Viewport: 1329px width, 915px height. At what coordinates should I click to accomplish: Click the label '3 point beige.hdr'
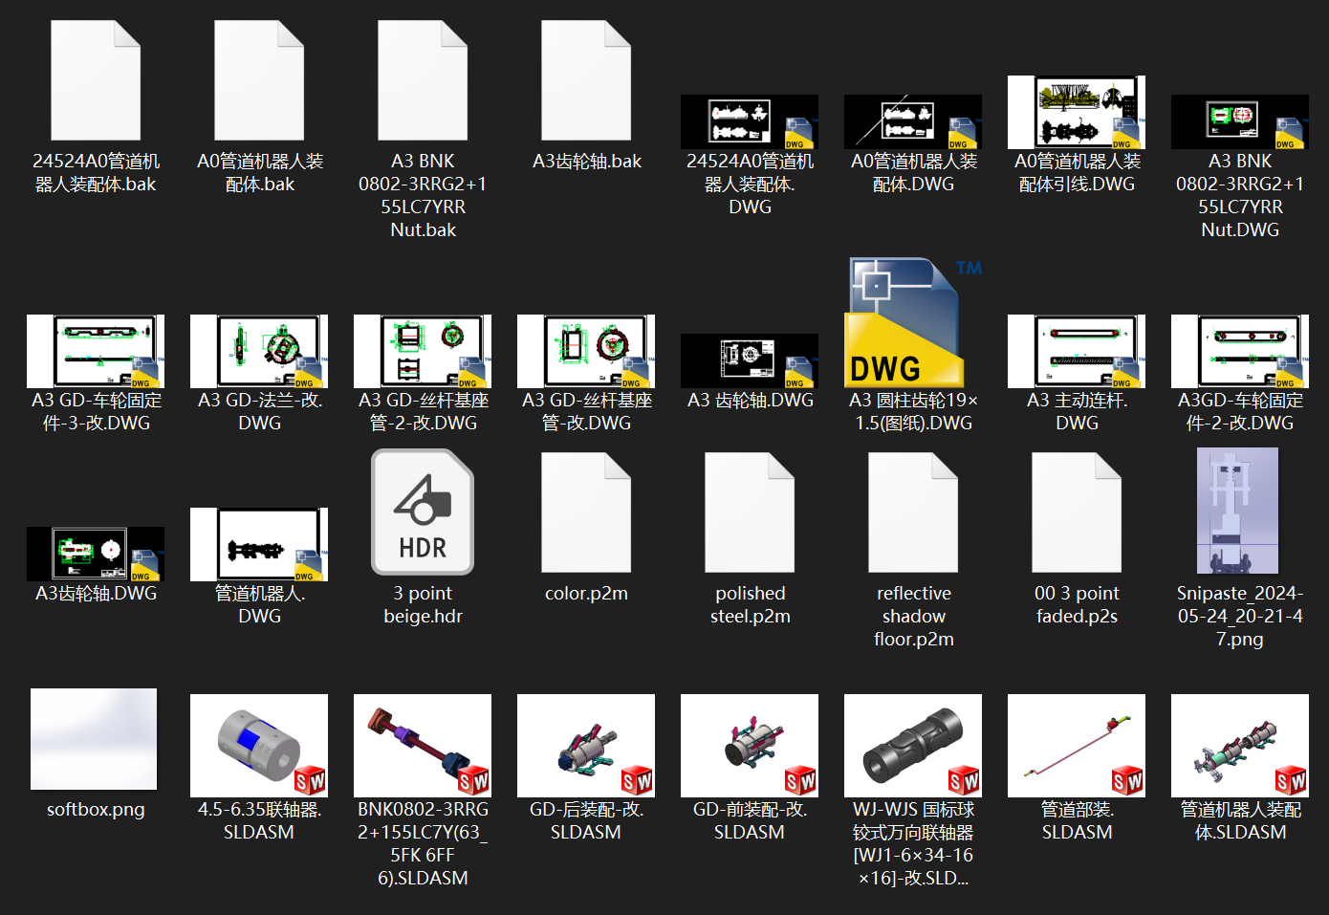point(423,604)
